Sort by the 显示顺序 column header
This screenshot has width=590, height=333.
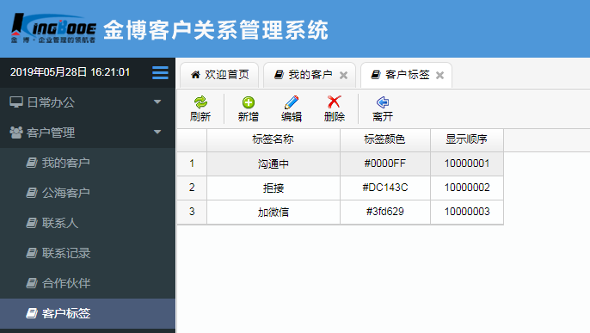click(466, 139)
